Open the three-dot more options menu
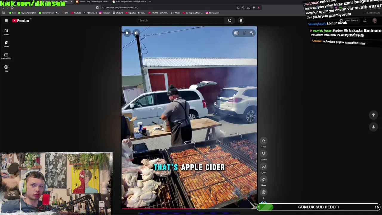Image resolution: width=382 pixels, height=215 pixels. click(x=244, y=33)
